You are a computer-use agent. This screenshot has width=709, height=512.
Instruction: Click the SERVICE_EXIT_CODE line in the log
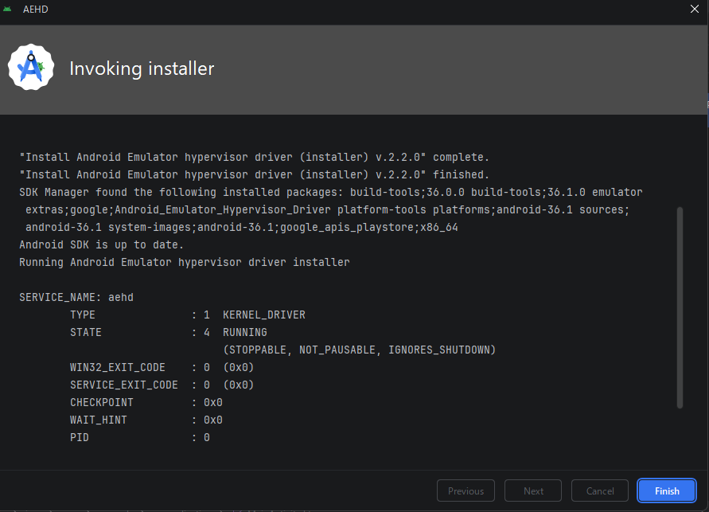tap(162, 385)
